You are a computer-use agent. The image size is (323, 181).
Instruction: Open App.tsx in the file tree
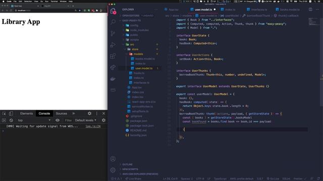click(x=136, y=87)
